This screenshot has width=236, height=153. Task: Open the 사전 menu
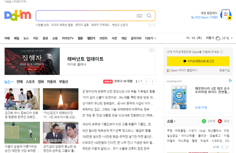pos(114,38)
